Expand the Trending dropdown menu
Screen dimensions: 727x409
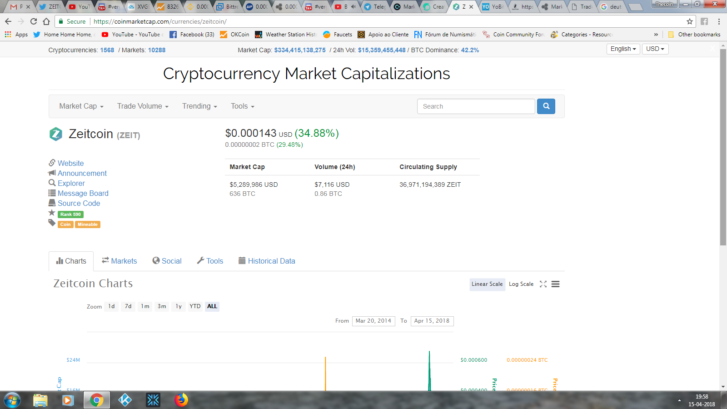[199, 106]
